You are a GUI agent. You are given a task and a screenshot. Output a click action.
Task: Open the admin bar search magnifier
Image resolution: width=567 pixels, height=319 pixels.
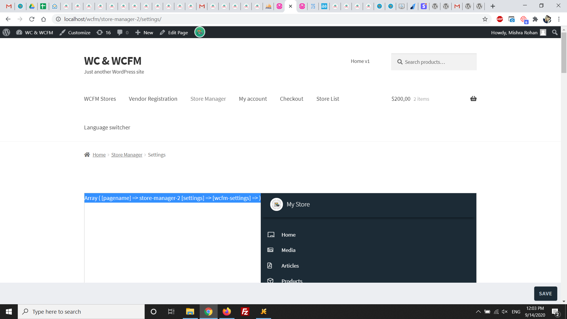pos(555,32)
